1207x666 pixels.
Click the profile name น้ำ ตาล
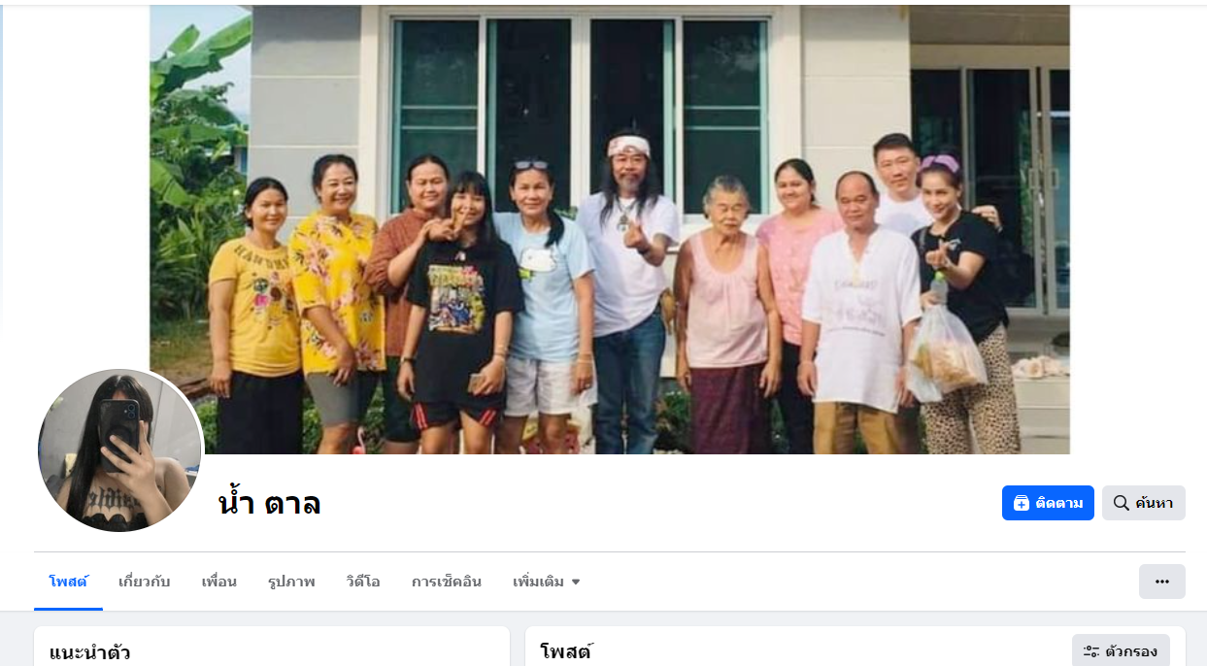pos(269,503)
